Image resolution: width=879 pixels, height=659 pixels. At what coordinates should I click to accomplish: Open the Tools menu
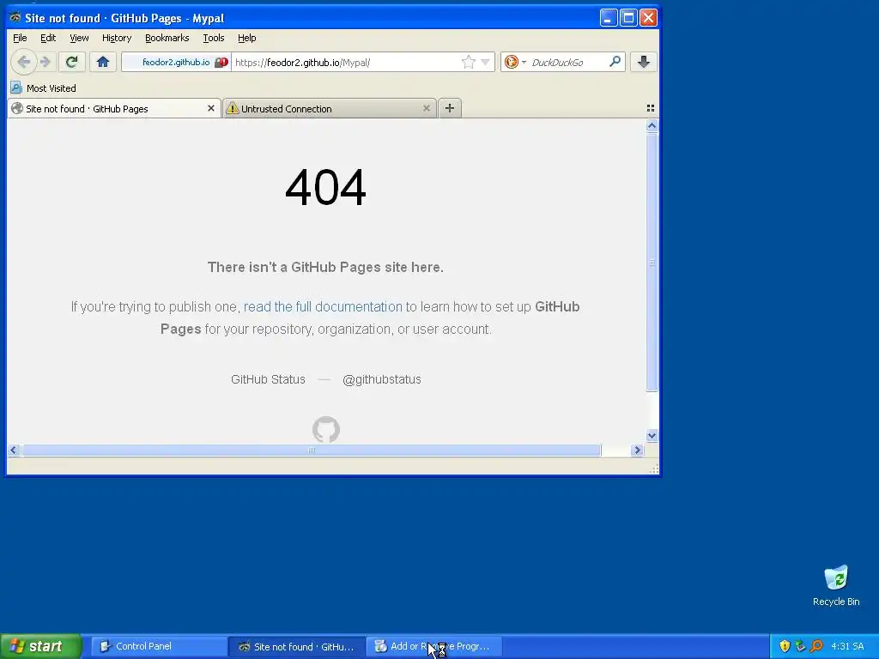[214, 38]
